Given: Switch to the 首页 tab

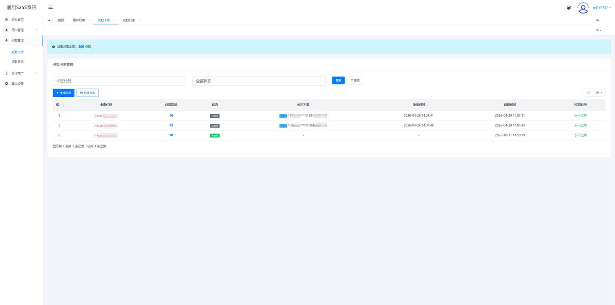Looking at the screenshot, I should 61,20.
